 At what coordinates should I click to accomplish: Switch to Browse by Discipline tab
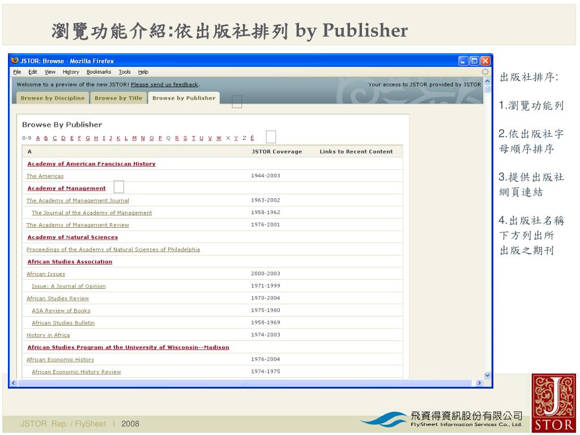click(x=53, y=98)
